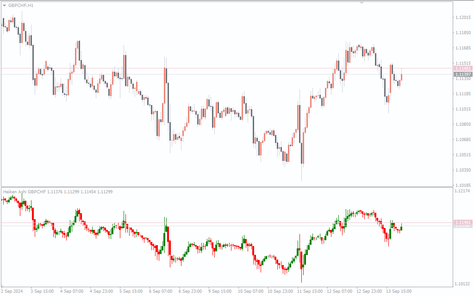Screen dimensions: 474x296
Task: Open the dropdown arrow beside GBPCHF,H1
Action: 5,5
